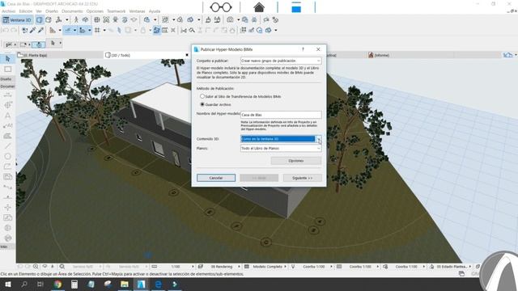Open the Teamwork menu
The image size is (518, 291).
coord(117,11)
